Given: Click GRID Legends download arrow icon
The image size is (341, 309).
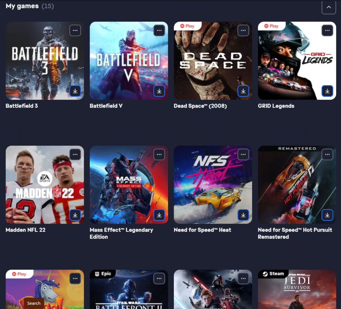Looking at the screenshot, I should click(327, 91).
